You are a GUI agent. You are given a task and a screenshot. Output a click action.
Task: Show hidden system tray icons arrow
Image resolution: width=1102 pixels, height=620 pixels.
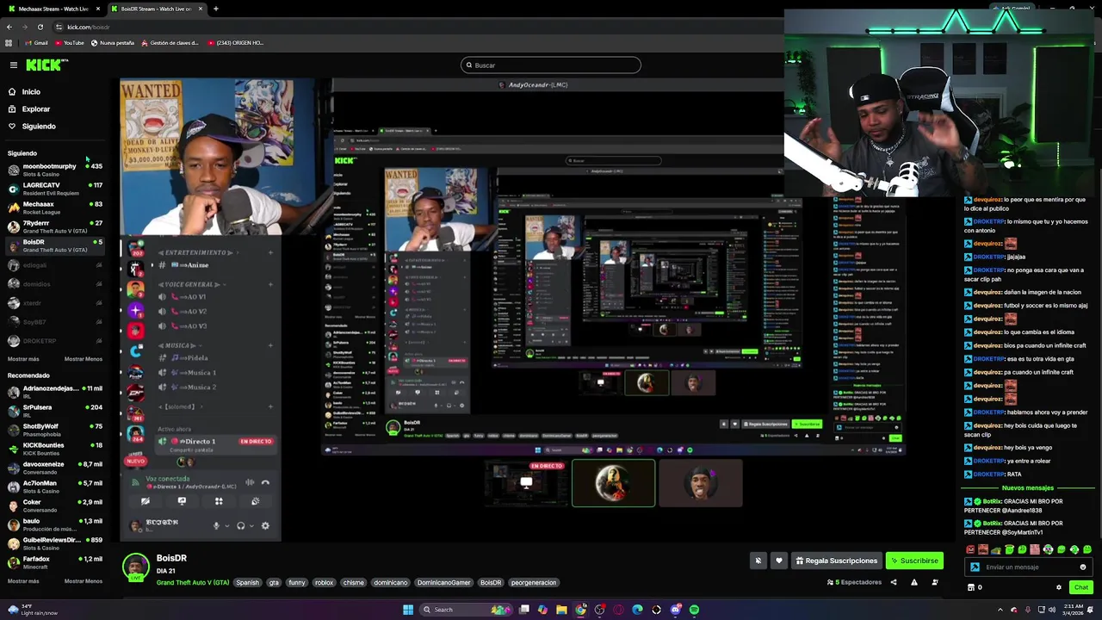click(1000, 610)
